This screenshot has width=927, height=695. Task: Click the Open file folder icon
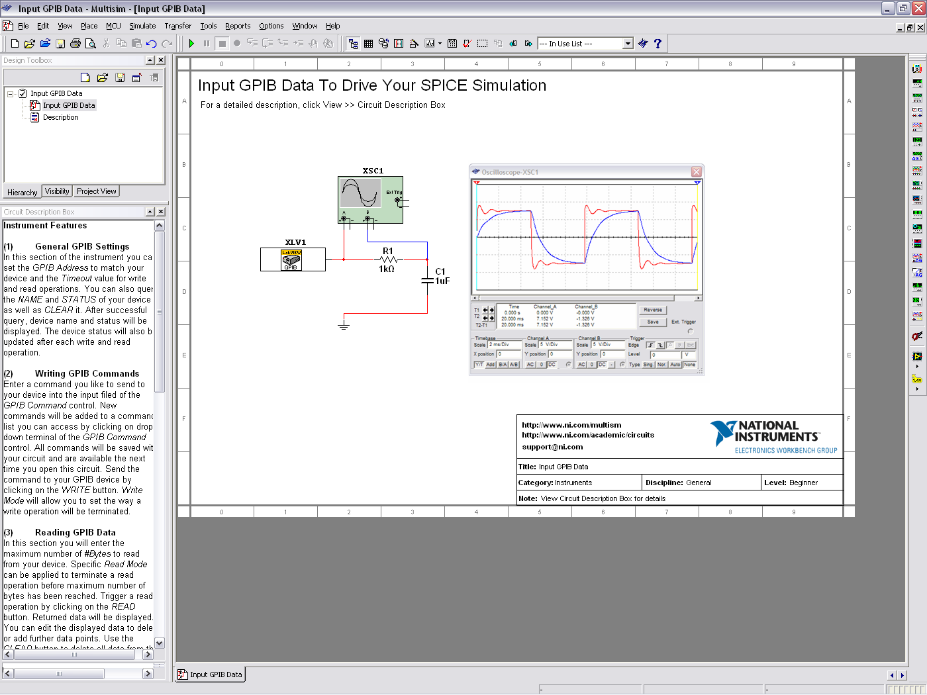tap(29, 44)
